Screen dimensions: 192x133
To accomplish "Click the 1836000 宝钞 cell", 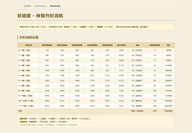I will pyautogui.click(x=169, y=101).
